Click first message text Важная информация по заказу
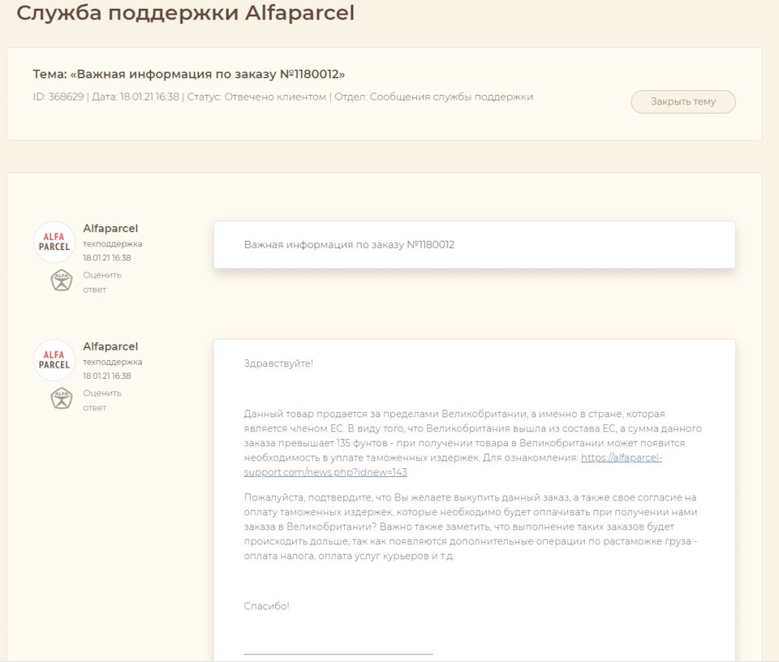The height and width of the screenshot is (662, 779). point(349,245)
